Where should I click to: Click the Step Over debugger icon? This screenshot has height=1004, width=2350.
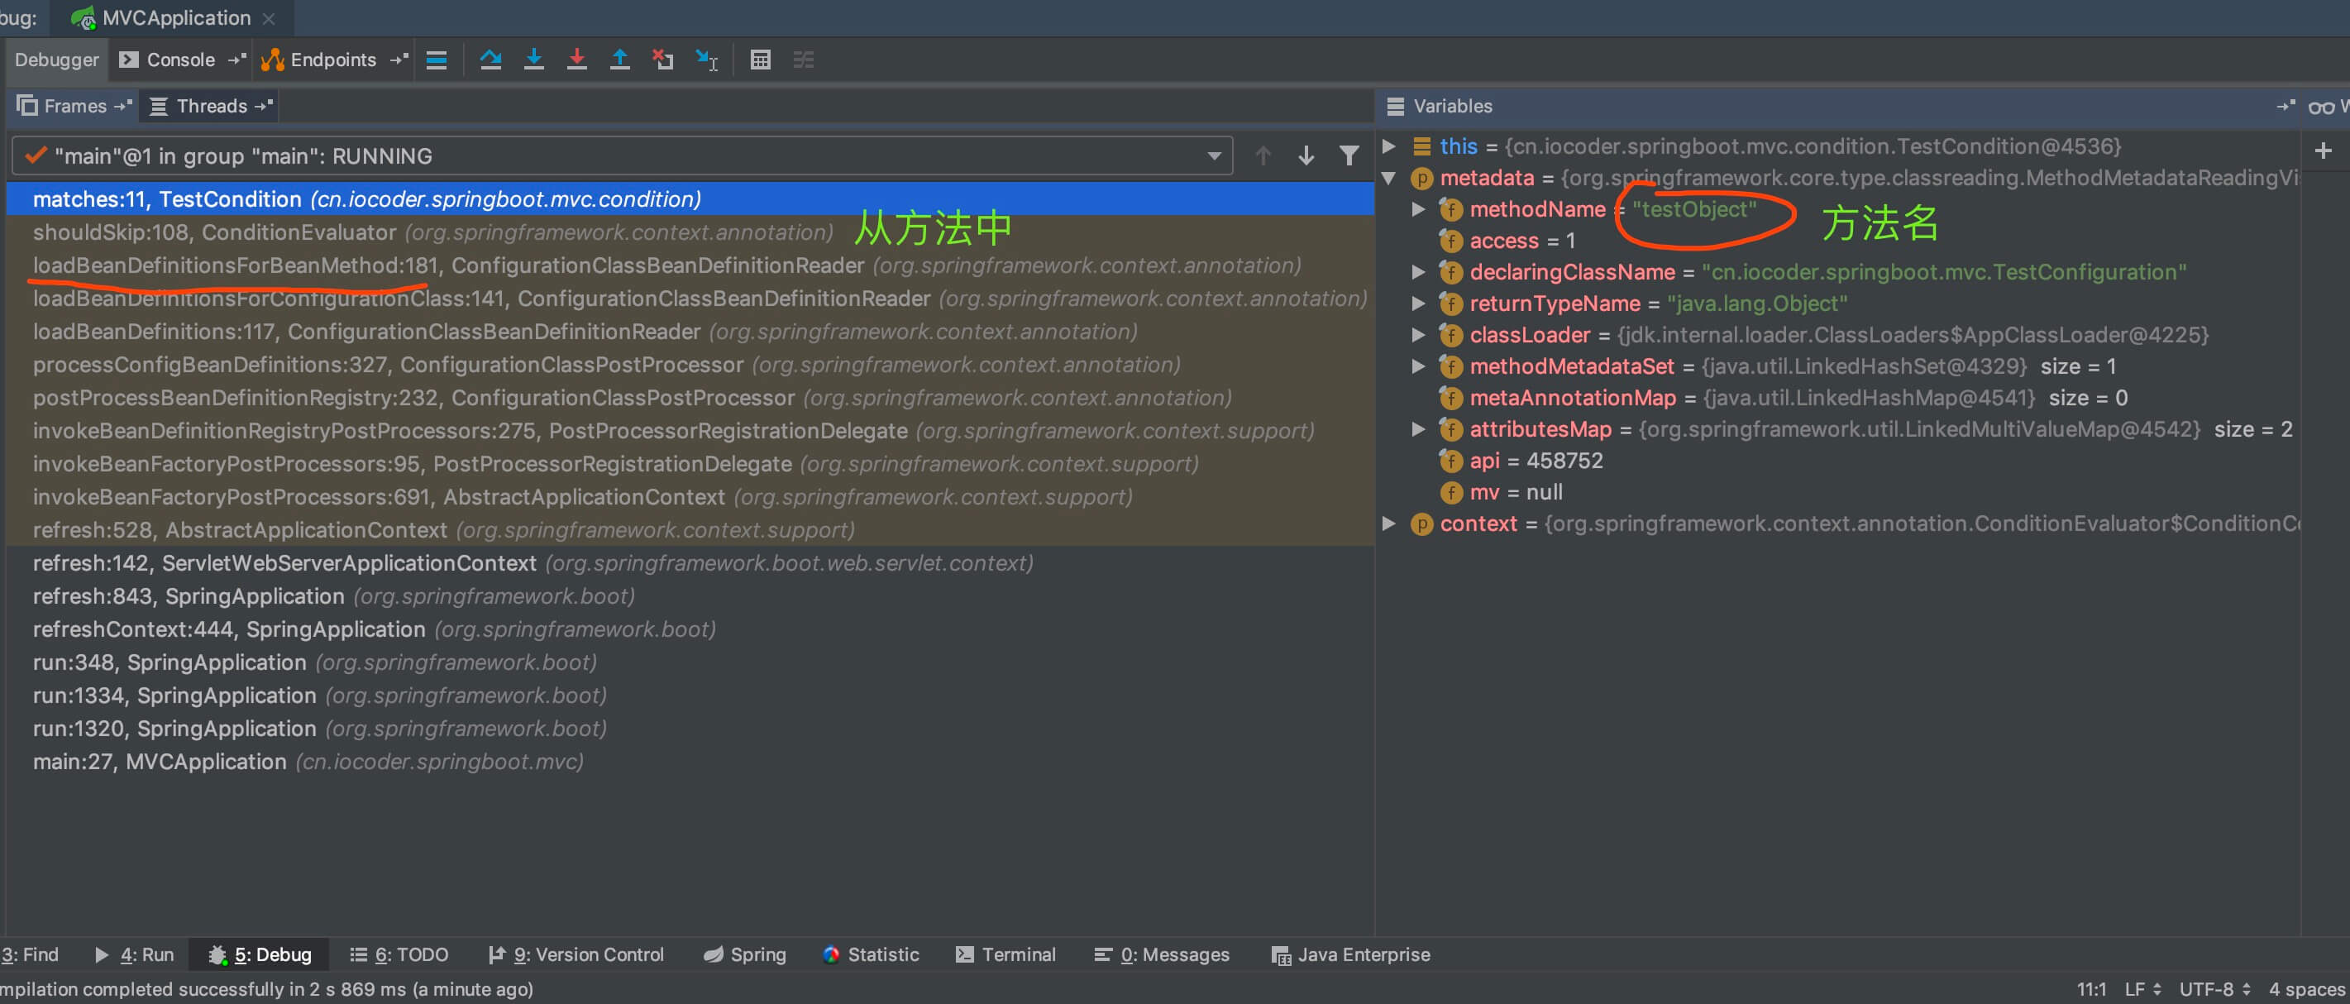tap(490, 60)
